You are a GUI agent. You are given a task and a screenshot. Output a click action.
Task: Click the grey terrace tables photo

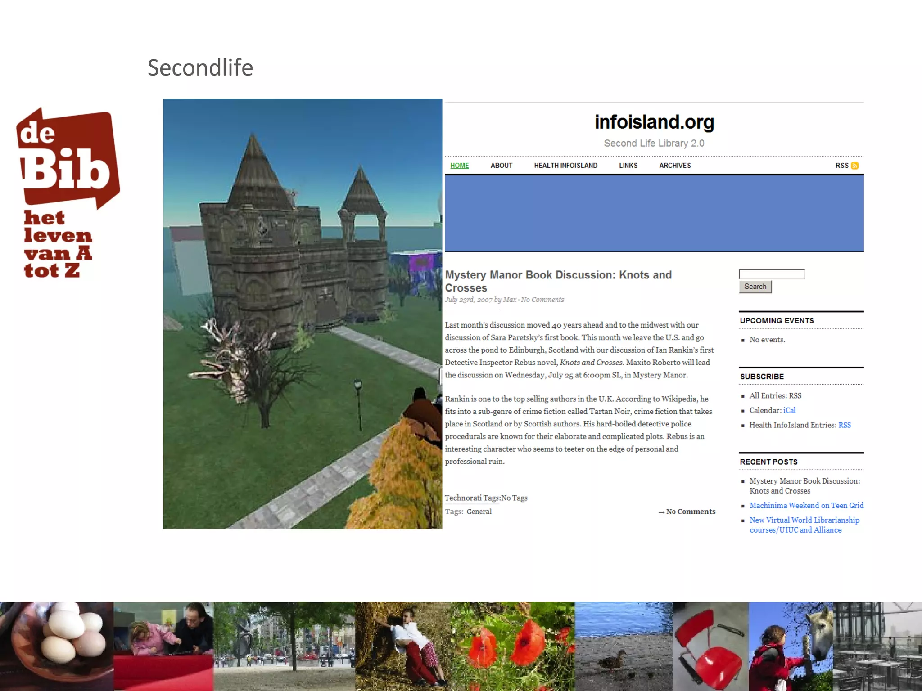tap(877, 646)
